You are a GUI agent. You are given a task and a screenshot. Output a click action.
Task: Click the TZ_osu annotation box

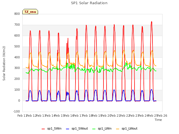click(x=30, y=12)
